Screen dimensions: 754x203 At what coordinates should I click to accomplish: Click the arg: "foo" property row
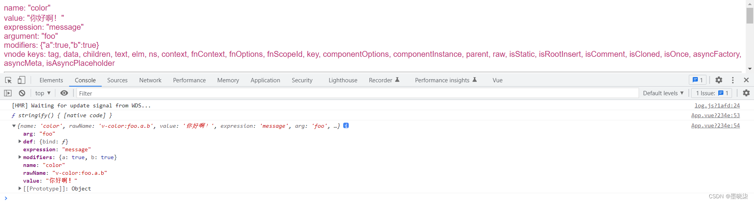coord(39,134)
